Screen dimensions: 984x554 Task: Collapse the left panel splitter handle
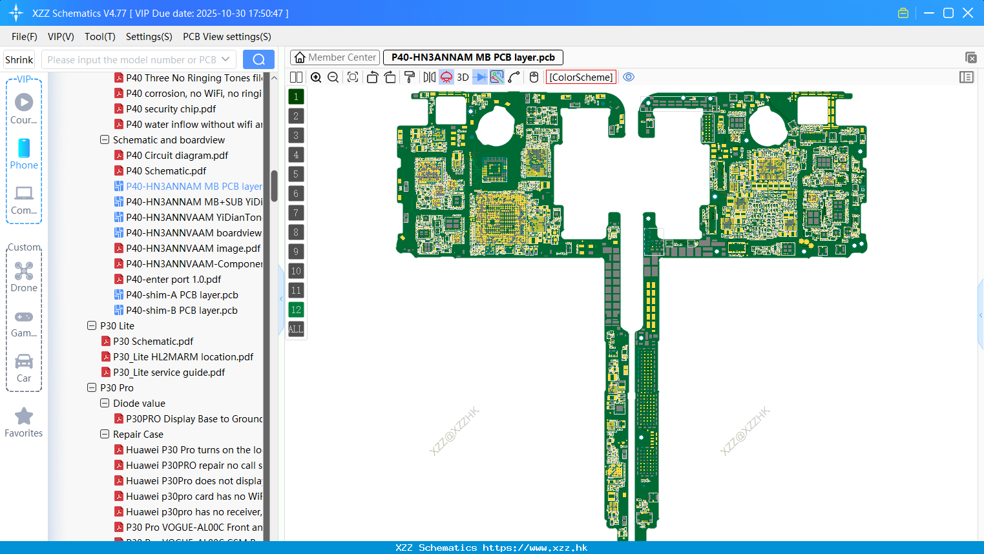point(281,298)
